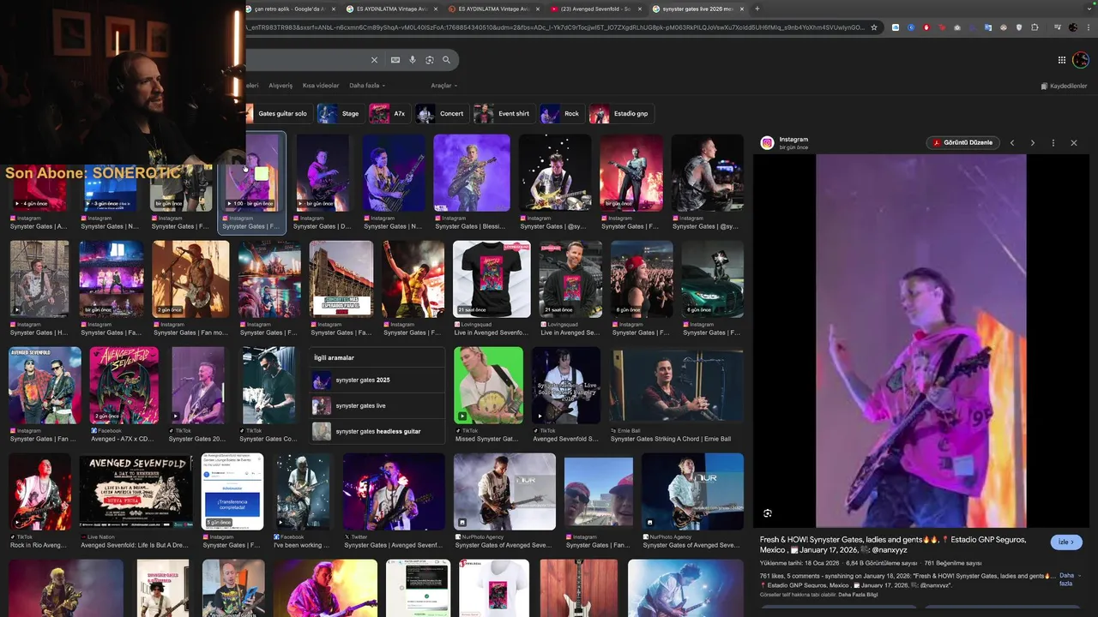
Task: Go to next image in preview panel
Action: (x=1033, y=143)
